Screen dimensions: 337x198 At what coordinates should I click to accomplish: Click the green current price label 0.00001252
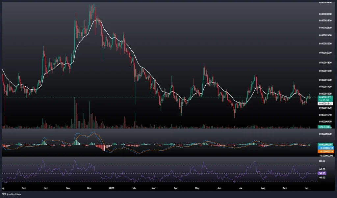click(x=325, y=98)
